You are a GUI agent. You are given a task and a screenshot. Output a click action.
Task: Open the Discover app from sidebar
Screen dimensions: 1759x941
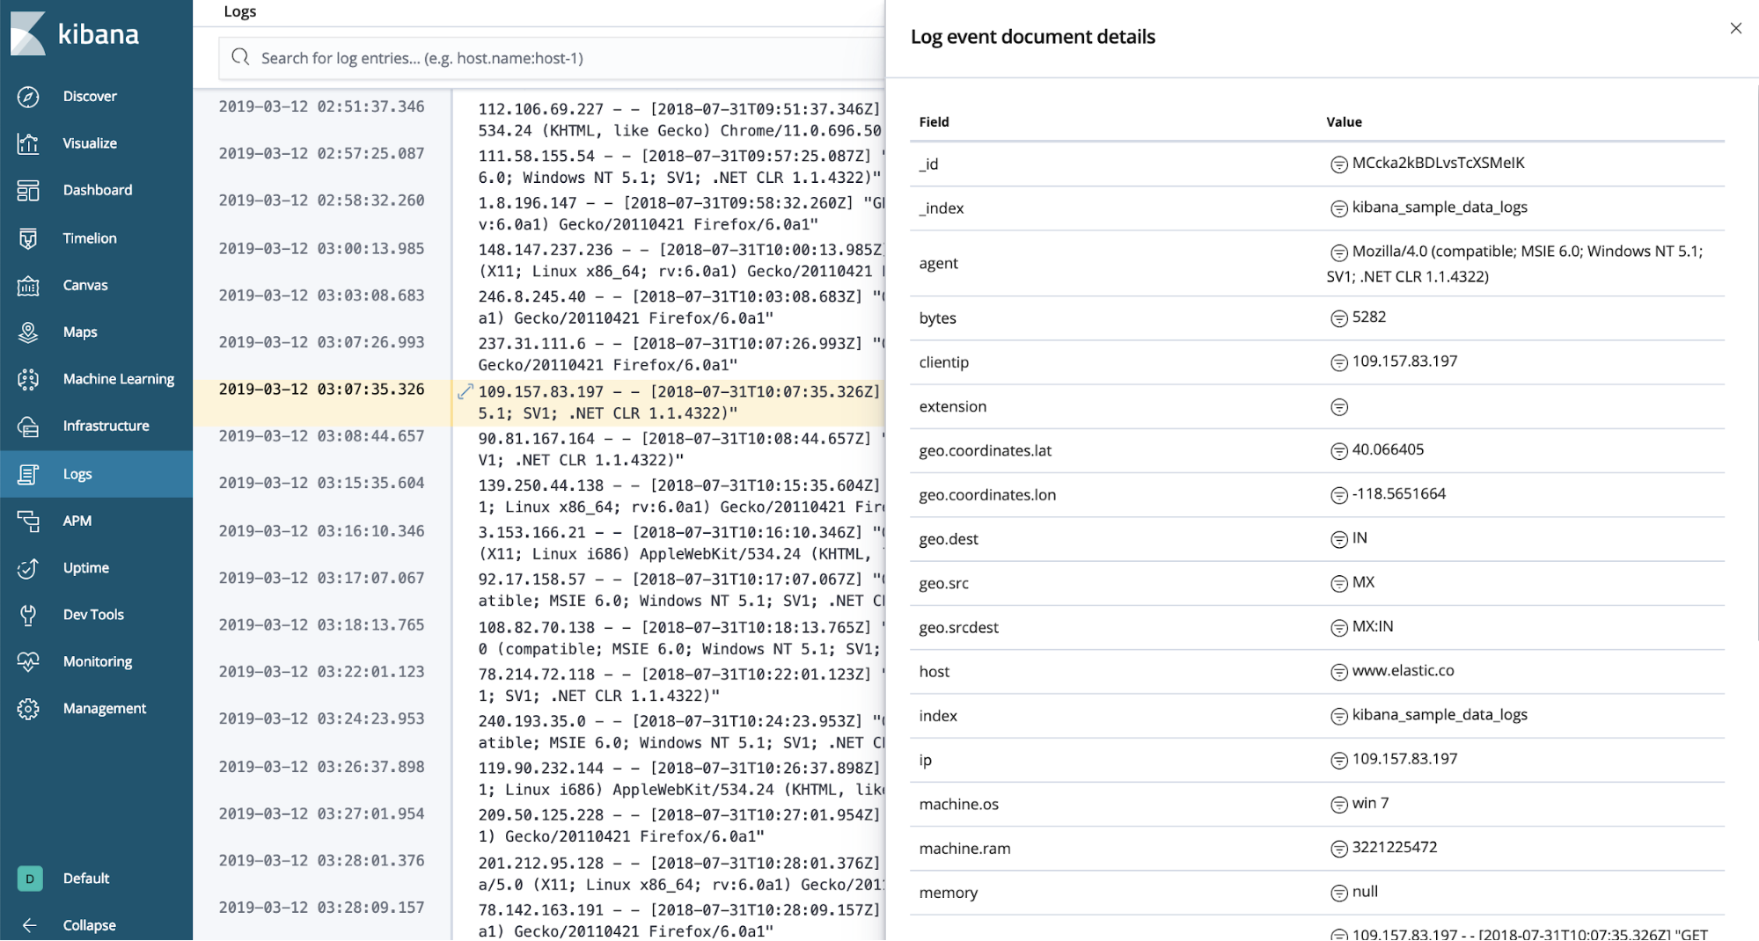coord(89,96)
